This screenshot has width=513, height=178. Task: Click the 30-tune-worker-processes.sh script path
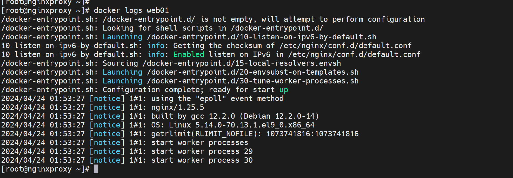click(253, 81)
